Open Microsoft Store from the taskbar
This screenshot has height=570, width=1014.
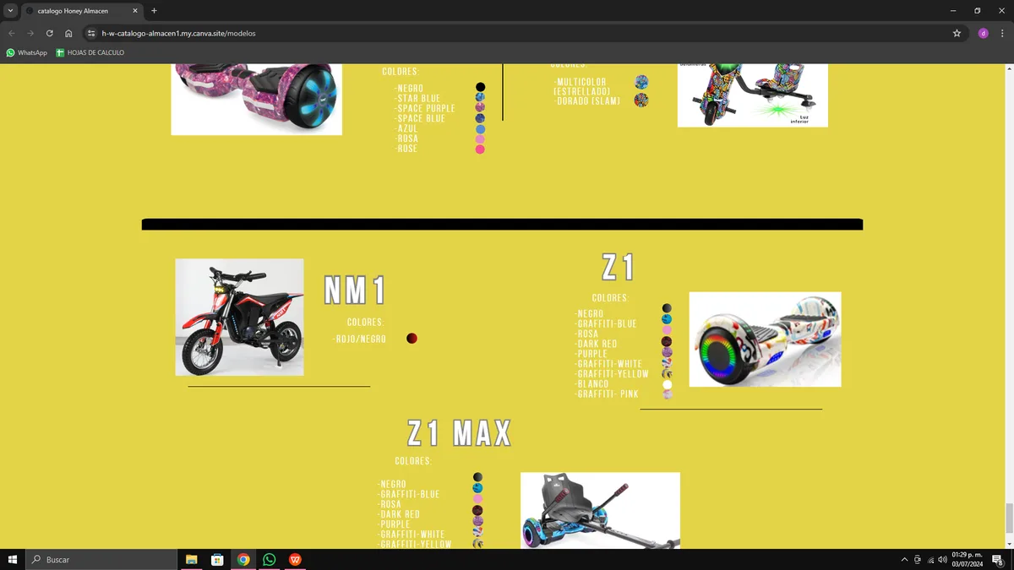click(217, 560)
